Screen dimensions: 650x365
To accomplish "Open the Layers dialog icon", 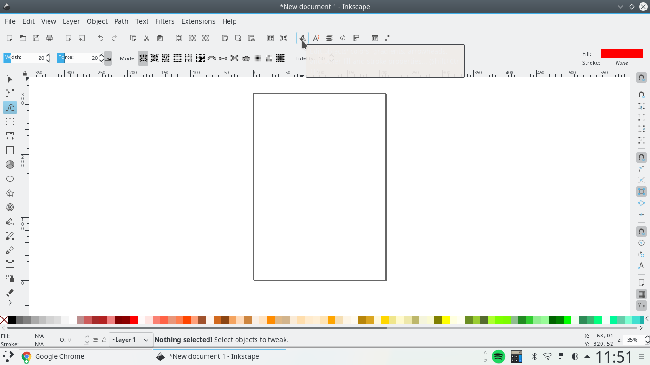I will pyautogui.click(x=329, y=38).
